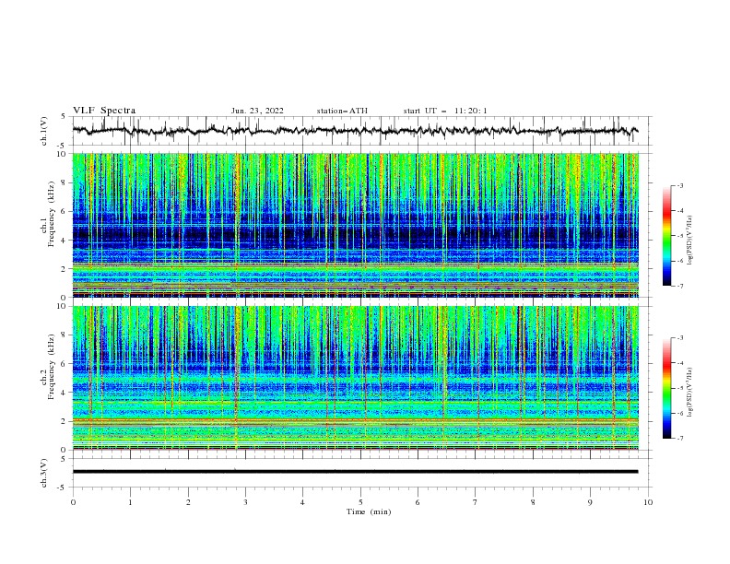Image resolution: width=730 pixels, height=564 pixels.
Task: Click inside the ch.2 spectrogram plot
Action: 355,378
